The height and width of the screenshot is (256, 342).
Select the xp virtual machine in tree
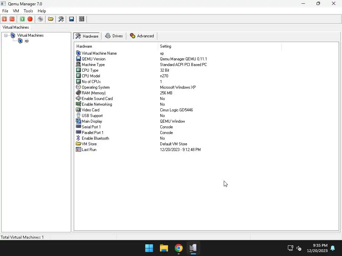coord(27,41)
